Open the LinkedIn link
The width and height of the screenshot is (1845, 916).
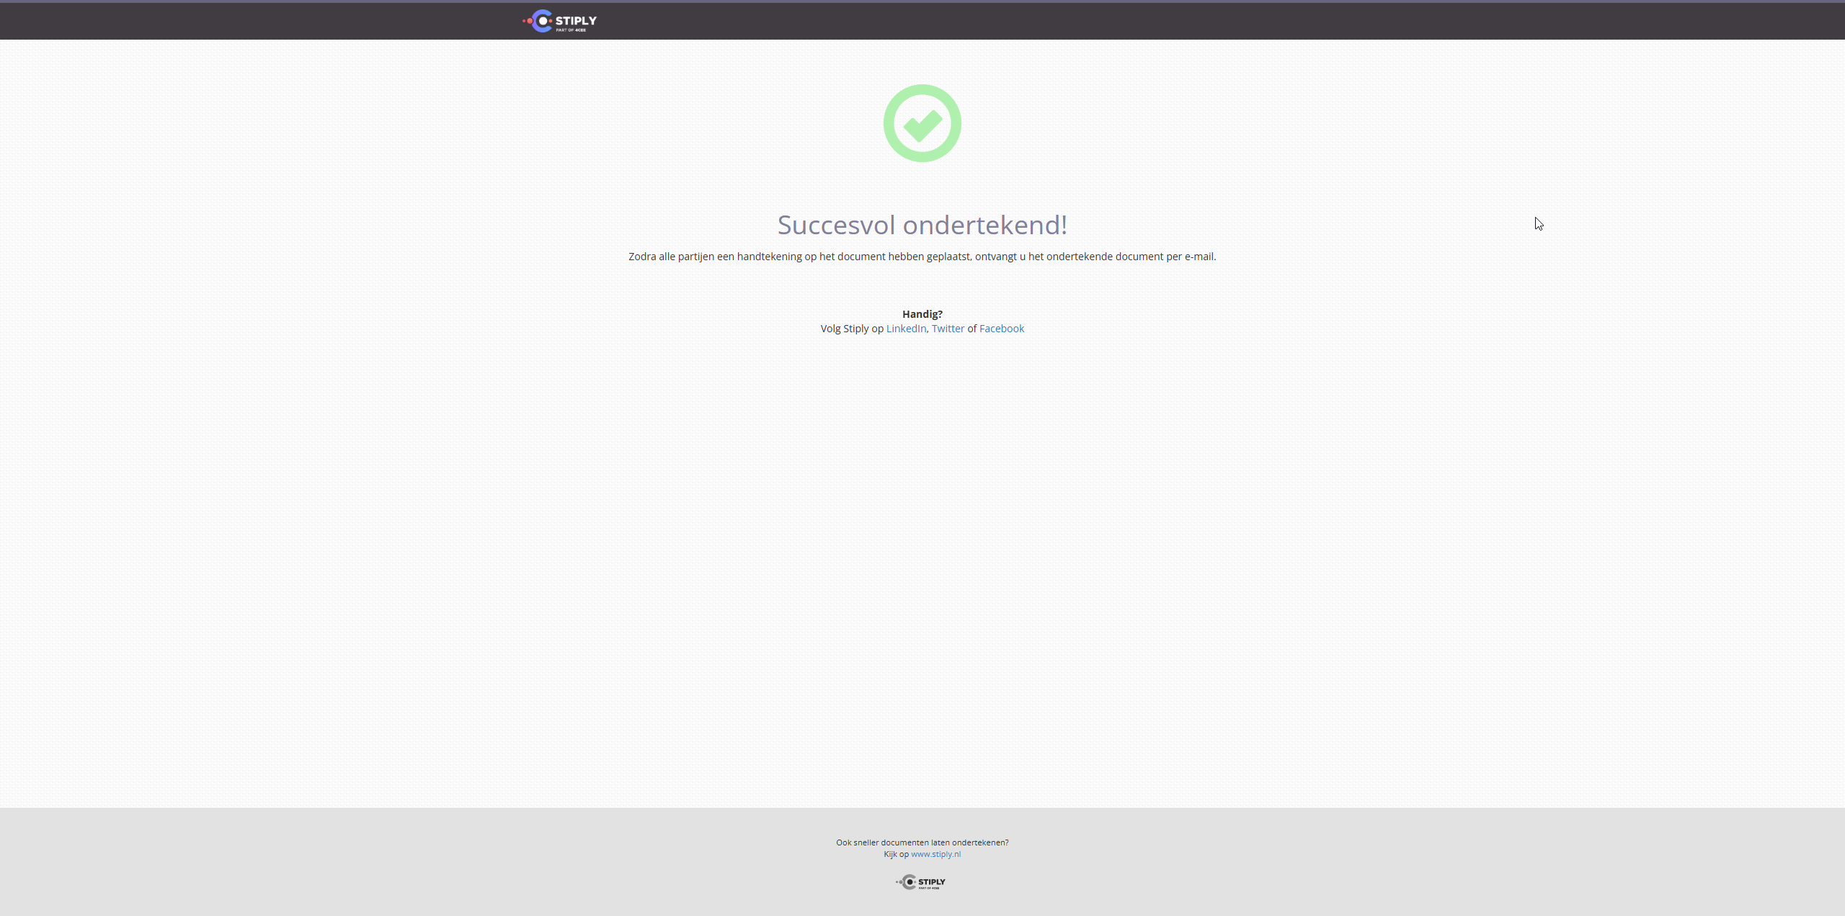point(906,329)
